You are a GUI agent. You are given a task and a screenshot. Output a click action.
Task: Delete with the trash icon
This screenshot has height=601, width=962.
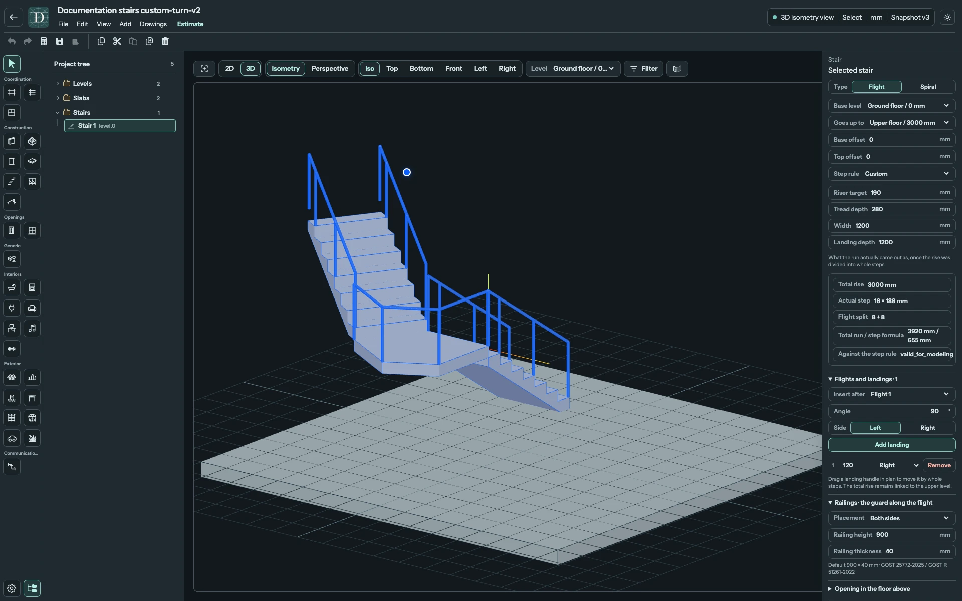165,41
